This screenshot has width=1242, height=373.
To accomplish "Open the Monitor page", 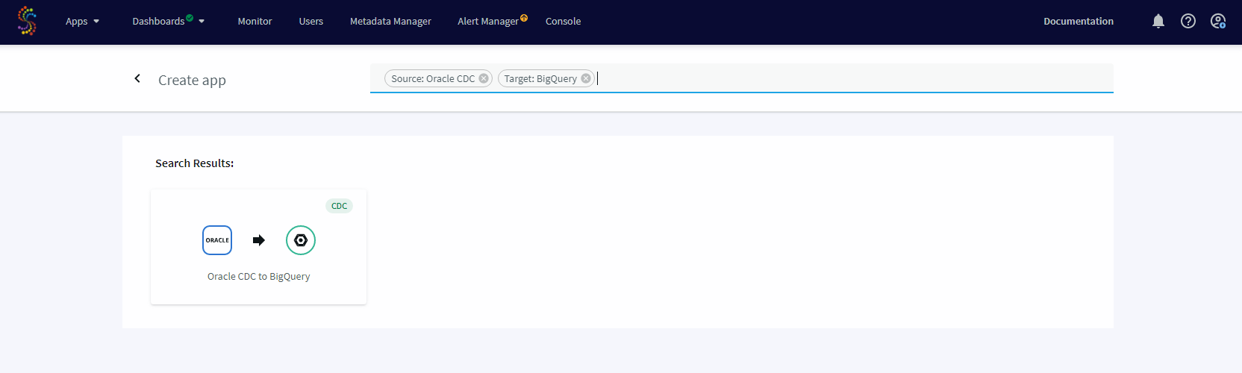I will coord(255,21).
